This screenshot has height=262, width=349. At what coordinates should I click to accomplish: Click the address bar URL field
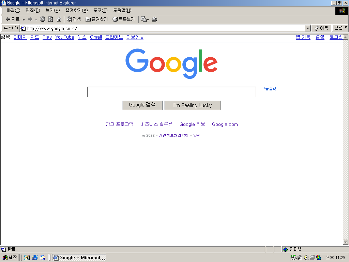coord(166,28)
